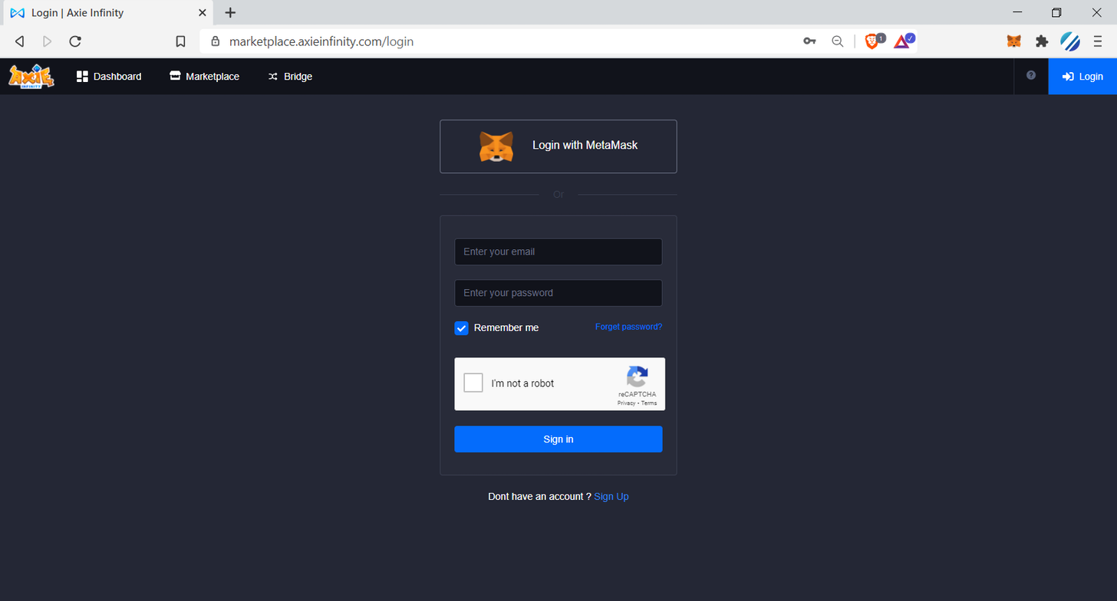Open a new browser tab

230,13
